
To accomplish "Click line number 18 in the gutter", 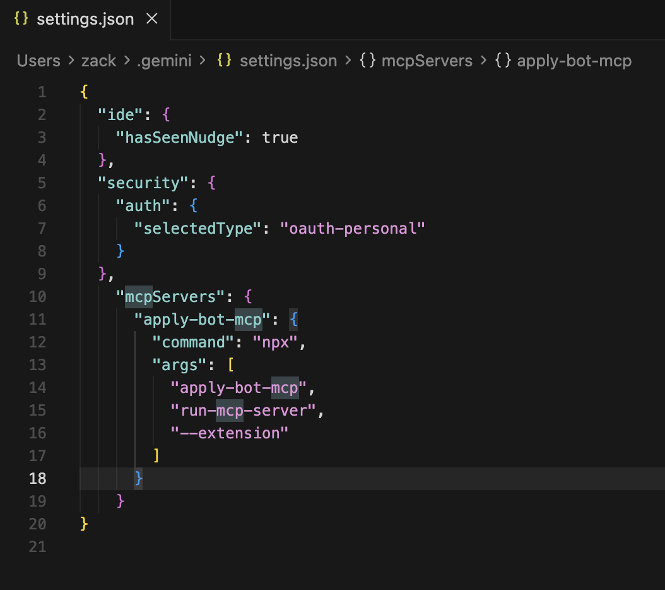I will click(x=37, y=478).
